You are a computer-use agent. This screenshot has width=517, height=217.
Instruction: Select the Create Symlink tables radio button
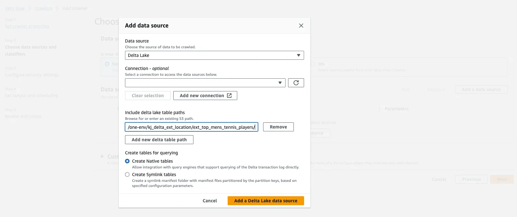coord(127,174)
